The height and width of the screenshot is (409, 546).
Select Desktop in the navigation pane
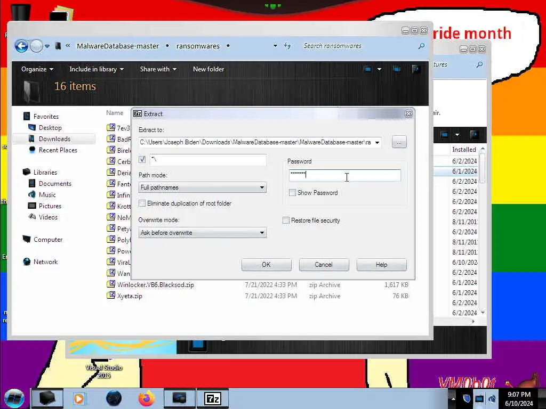click(50, 128)
